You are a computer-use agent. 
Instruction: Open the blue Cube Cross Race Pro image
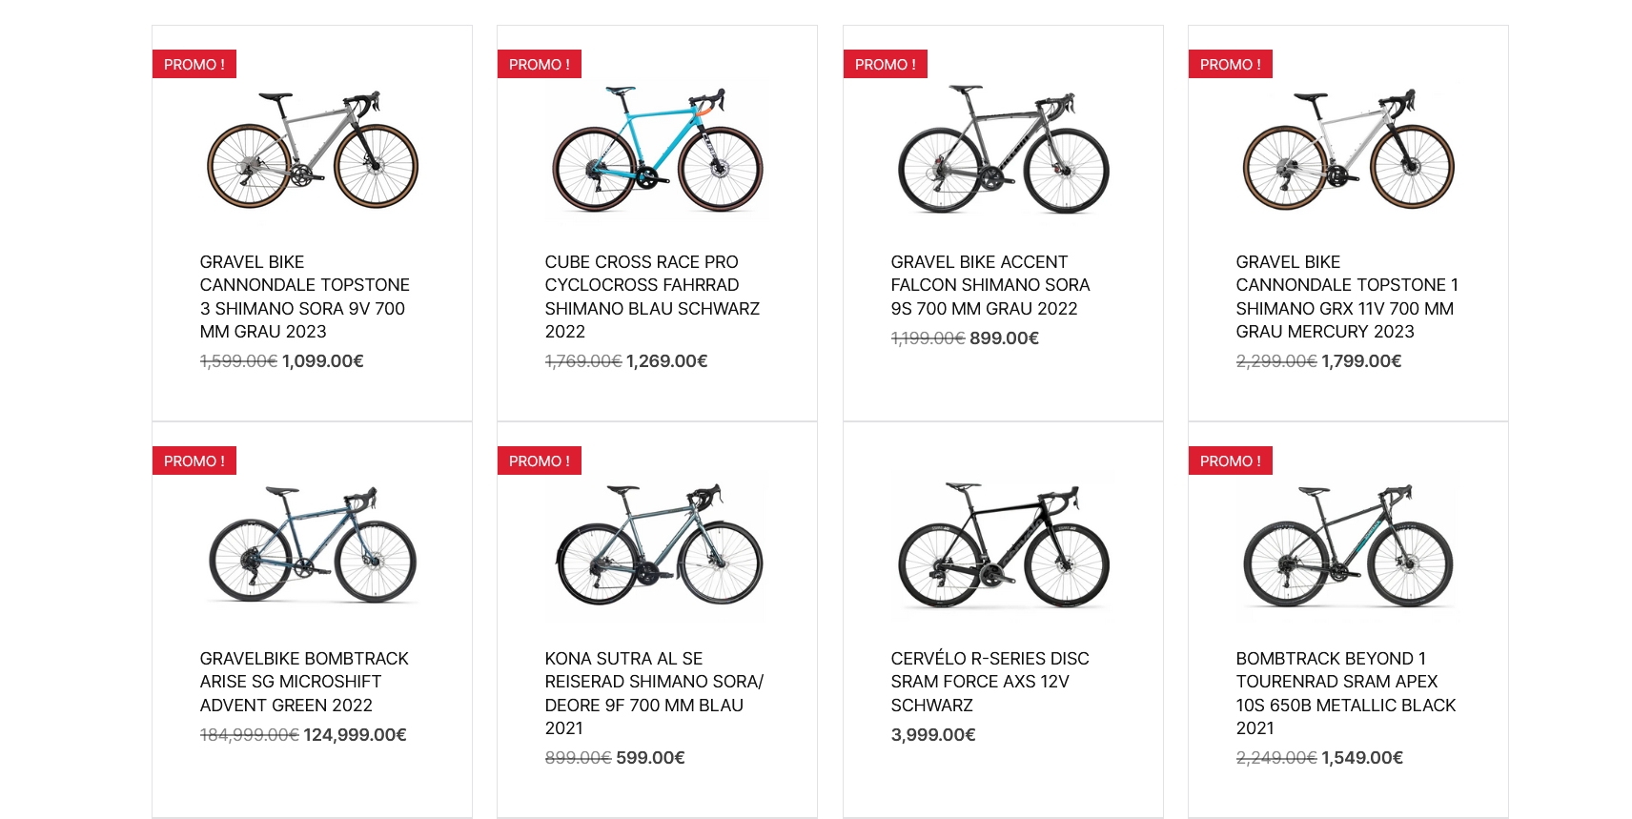coord(657,150)
